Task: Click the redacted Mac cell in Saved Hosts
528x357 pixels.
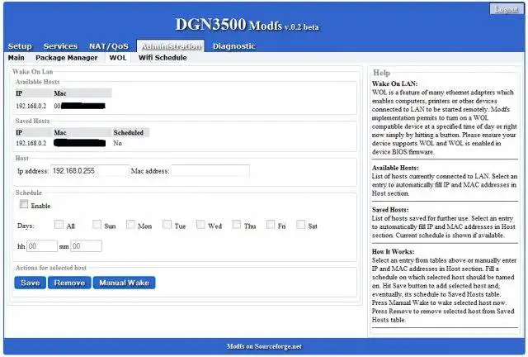Action: click(79, 143)
